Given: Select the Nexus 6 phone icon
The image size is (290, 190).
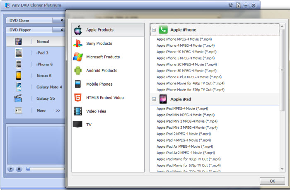Looking at the screenshot, I should 19,76.
